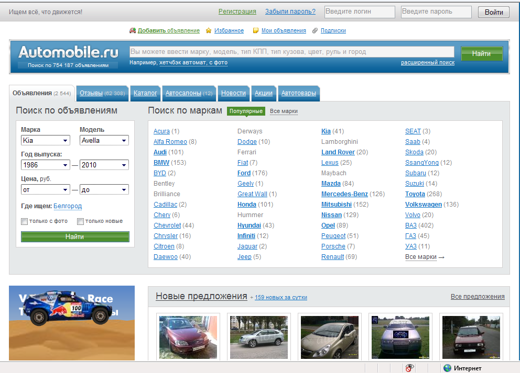Open the Забыли пароль? link
The height and width of the screenshot is (373, 520).
tap(290, 12)
